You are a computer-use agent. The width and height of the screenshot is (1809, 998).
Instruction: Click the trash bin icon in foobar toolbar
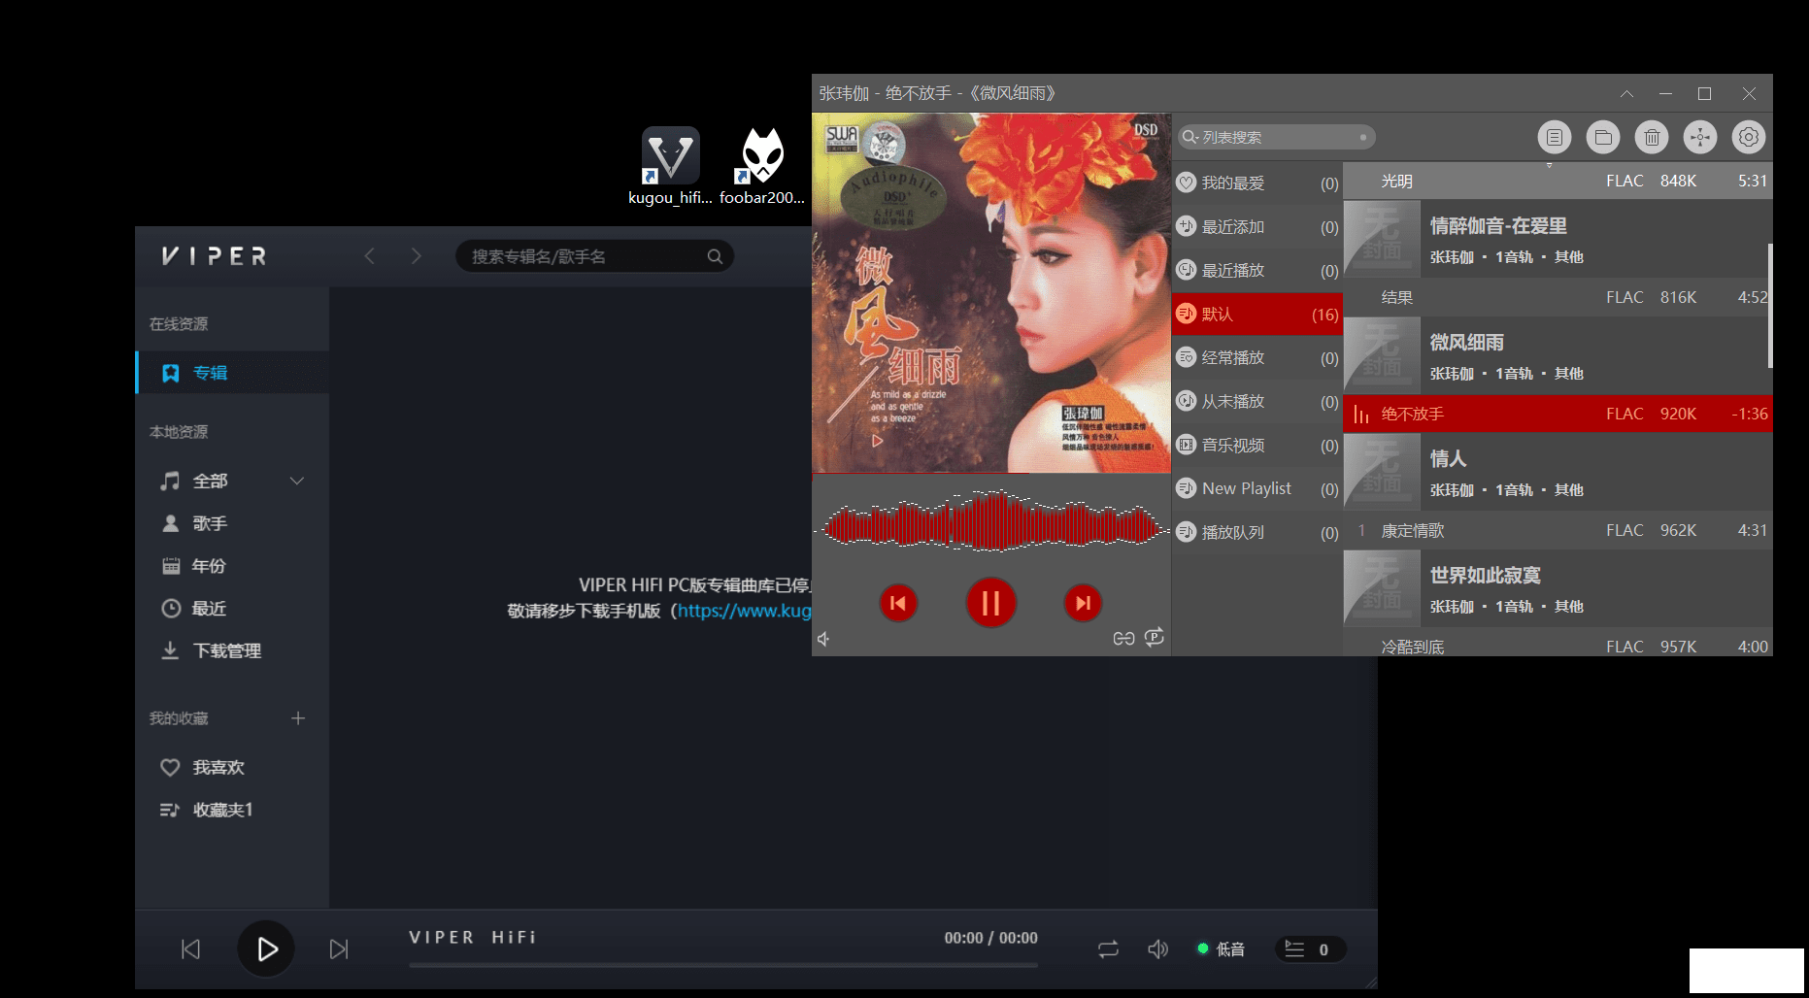tap(1652, 137)
